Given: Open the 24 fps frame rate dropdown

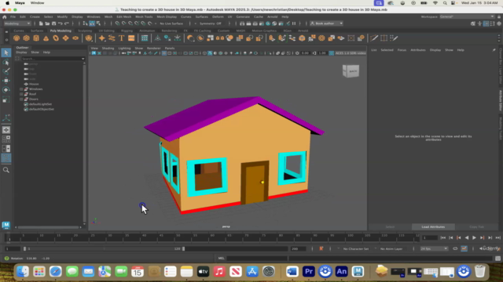Looking at the screenshot, I should point(434,248).
